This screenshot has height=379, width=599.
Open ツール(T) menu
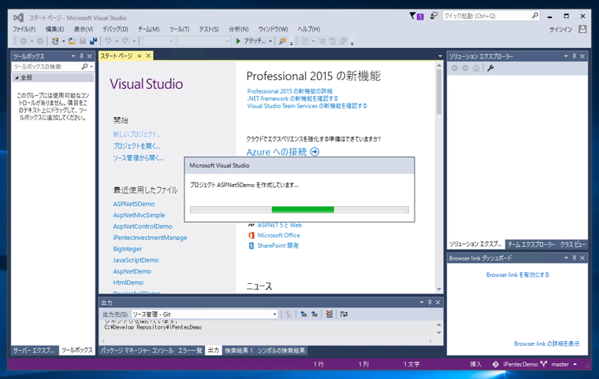click(179, 29)
